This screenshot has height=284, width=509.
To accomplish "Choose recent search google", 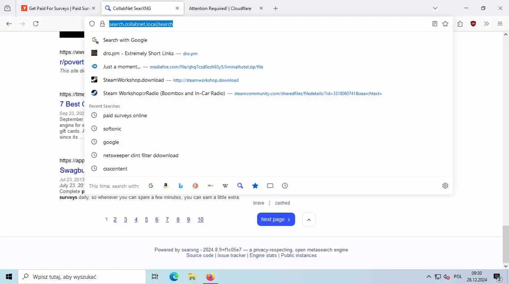I will pyautogui.click(x=268, y=142).
